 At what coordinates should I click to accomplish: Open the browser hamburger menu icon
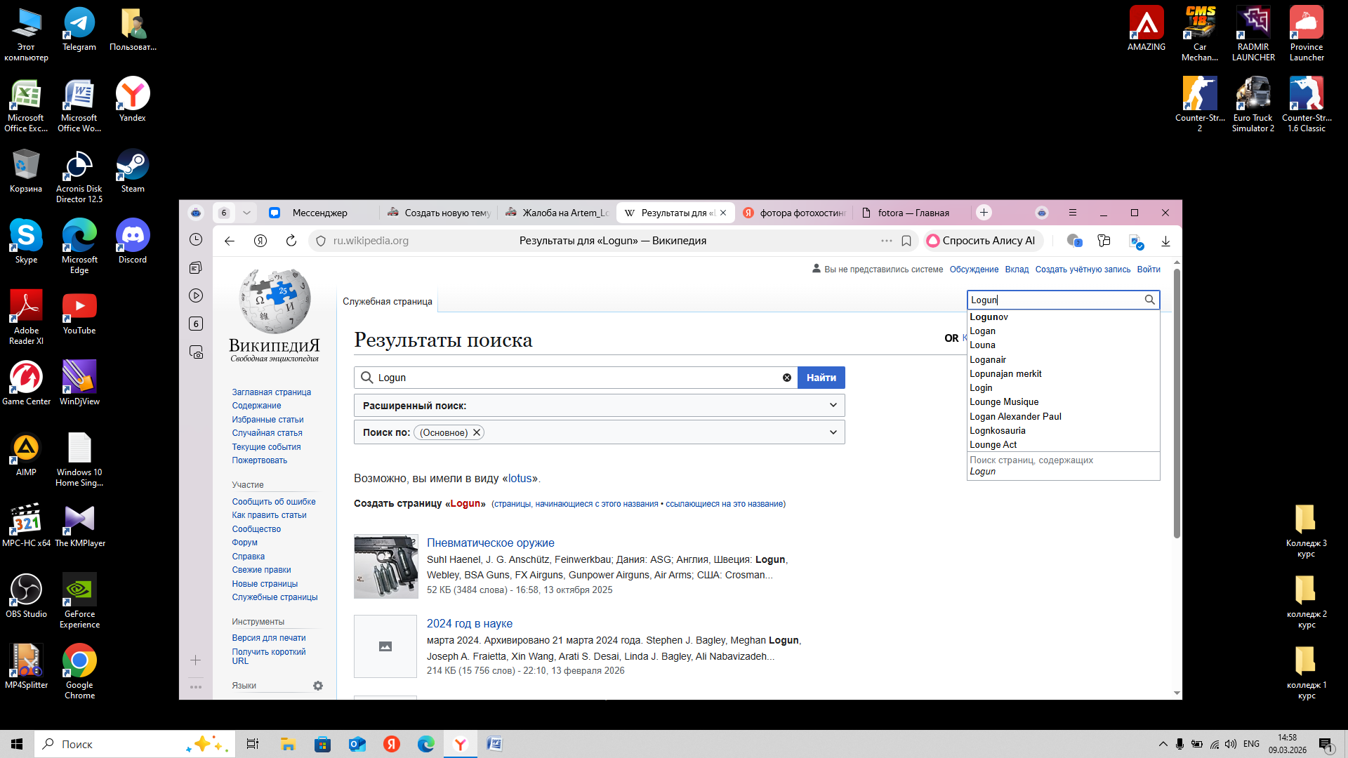[1072, 213]
